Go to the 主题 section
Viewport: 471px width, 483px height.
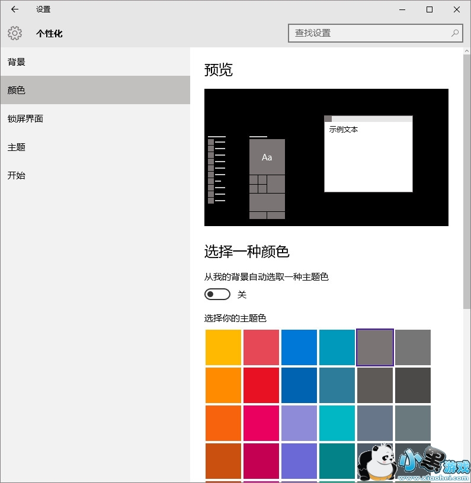[95, 147]
